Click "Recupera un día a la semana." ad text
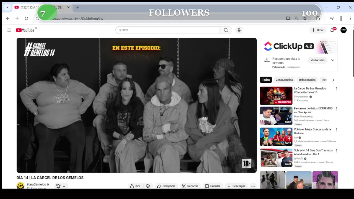This screenshot has width=354, height=199. [x=286, y=61]
